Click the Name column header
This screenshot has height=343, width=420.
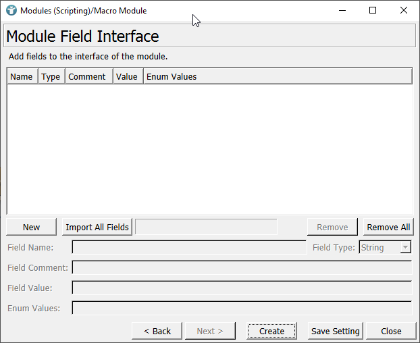(x=22, y=76)
